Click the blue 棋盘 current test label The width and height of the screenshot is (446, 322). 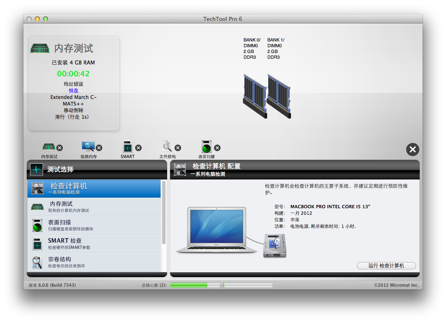tap(74, 90)
